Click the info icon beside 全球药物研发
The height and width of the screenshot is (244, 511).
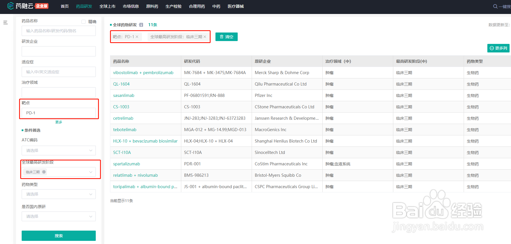[x=141, y=25]
